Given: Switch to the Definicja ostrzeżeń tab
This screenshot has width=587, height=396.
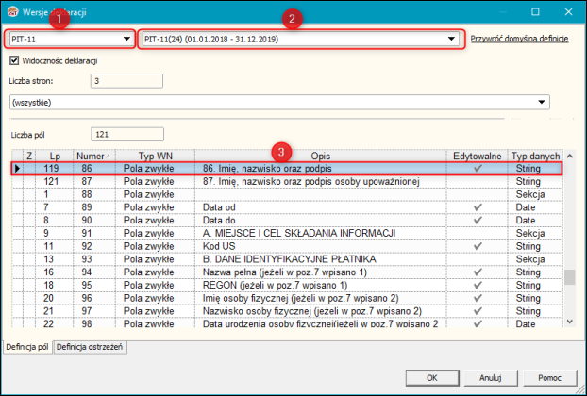Looking at the screenshot, I should coord(91,347).
